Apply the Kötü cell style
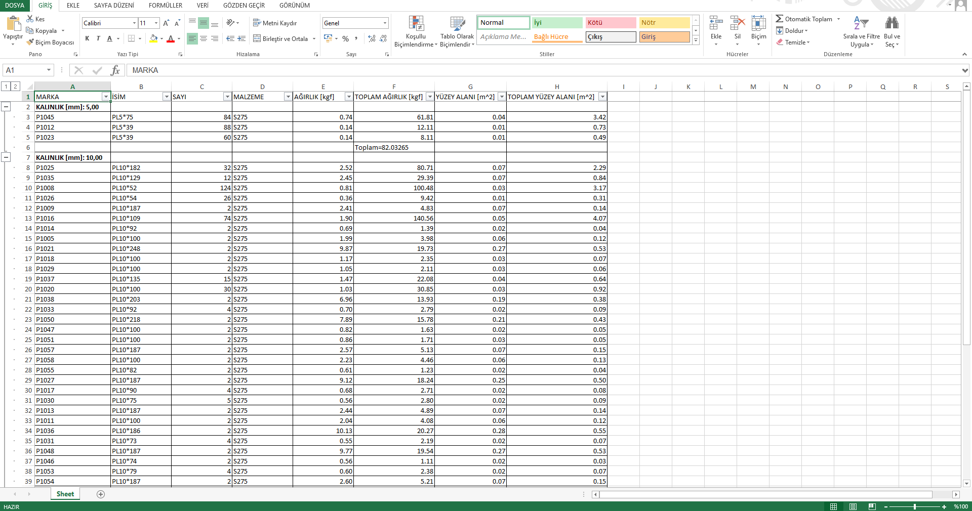The image size is (972, 511). pyautogui.click(x=611, y=23)
